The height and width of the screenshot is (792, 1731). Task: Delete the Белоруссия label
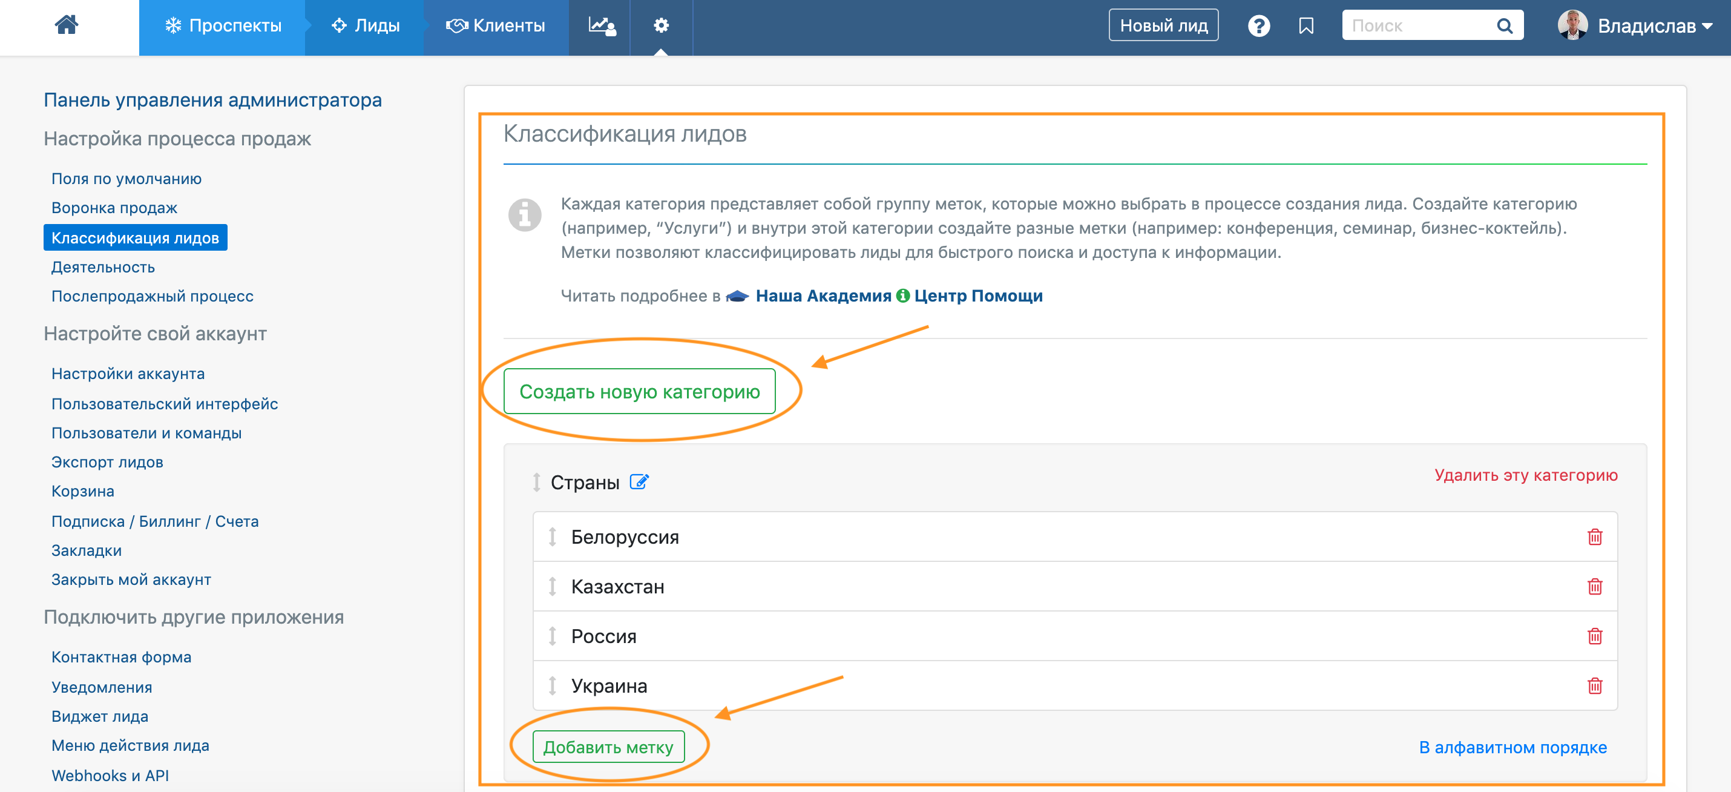(x=1594, y=536)
